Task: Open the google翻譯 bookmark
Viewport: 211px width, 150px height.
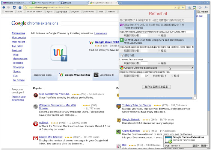Action: [x=61, y=12]
